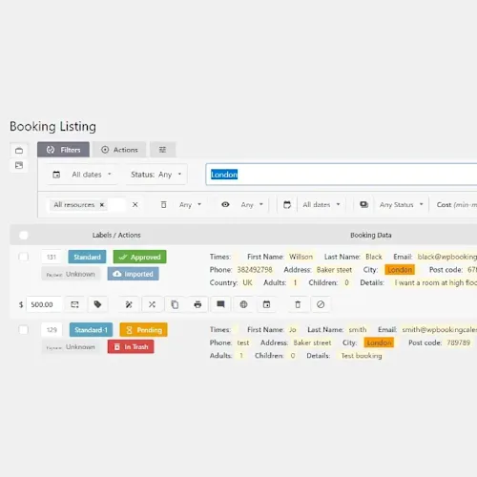Click the Standard resource label
The width and height of the screenshot is (477, 477).
click(x=87, y=257)
